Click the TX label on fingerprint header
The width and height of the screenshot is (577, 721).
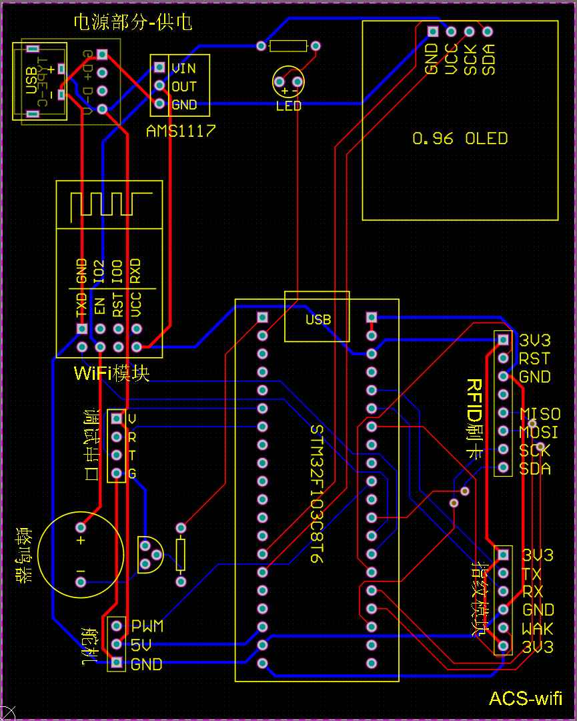(532, 574)
